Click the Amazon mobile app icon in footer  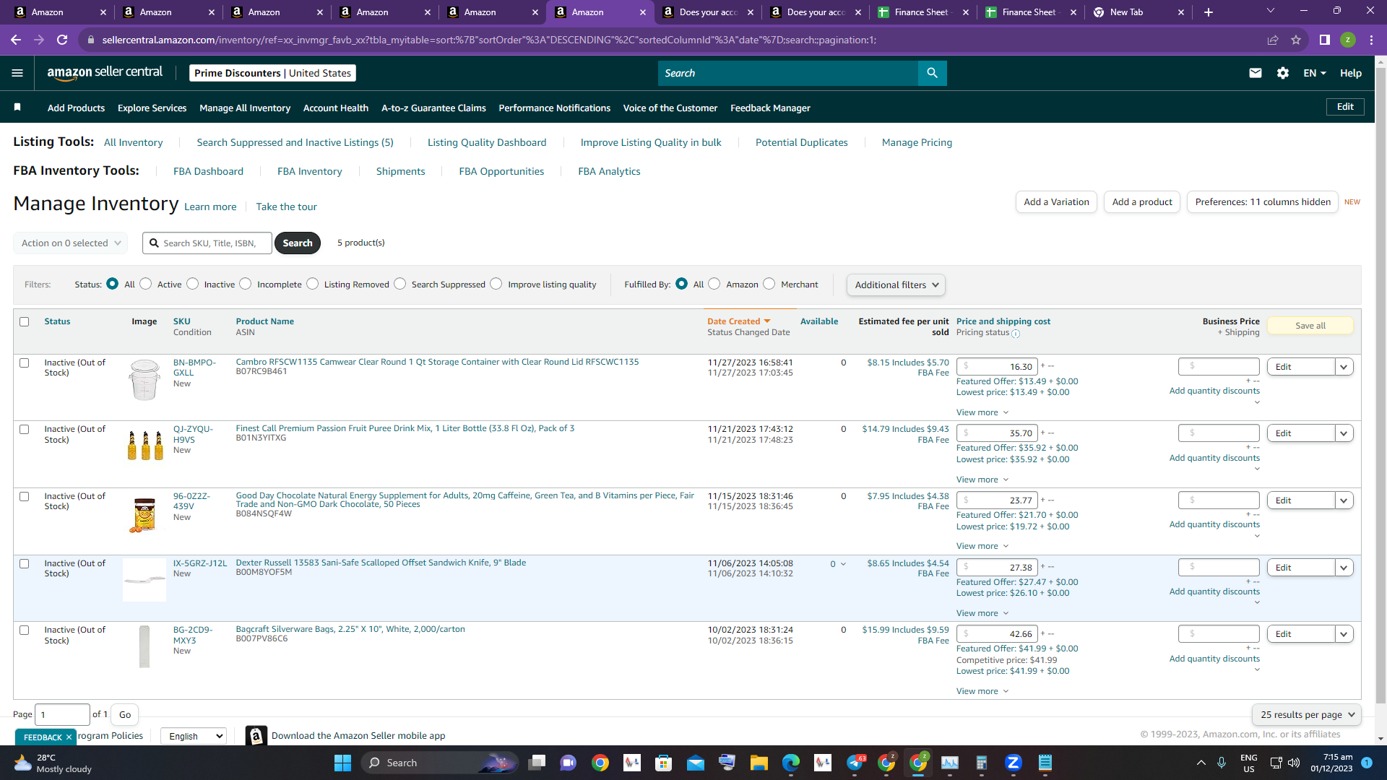pos(256,735)
